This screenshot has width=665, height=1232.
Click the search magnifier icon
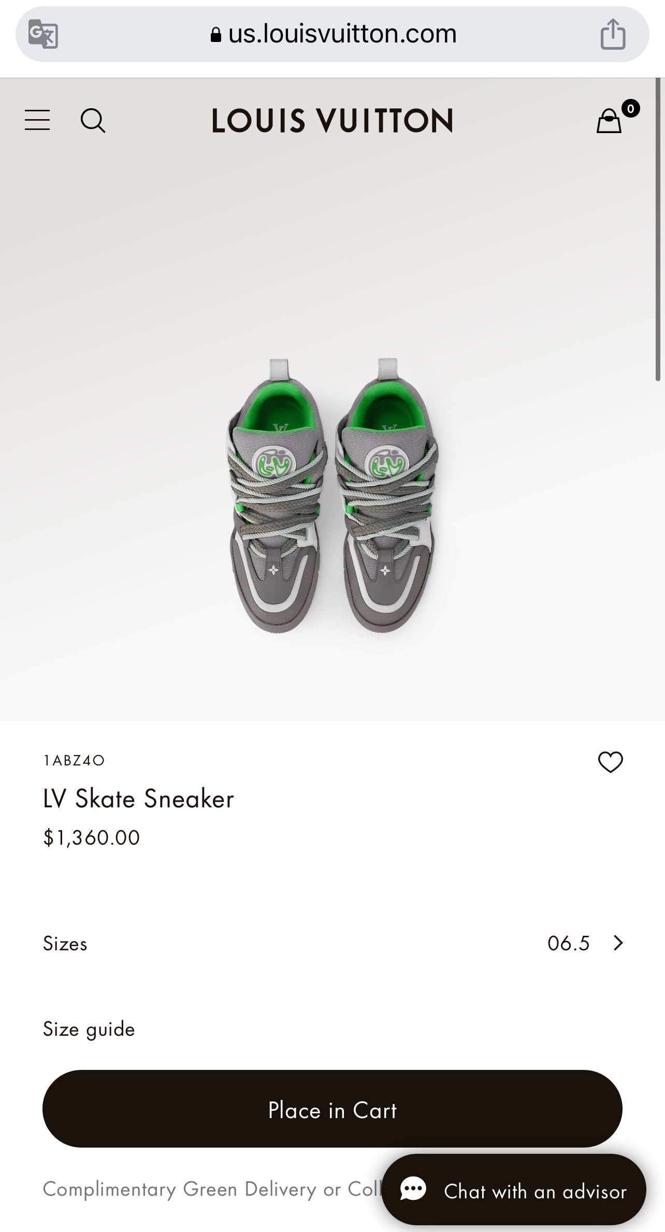click(x=93, y=121)
